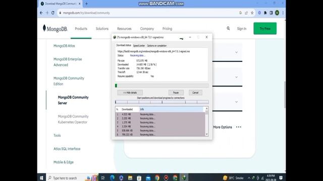Switch to Speed Limiter tab
The height and width of the screenshot is (181, 323).
[139, 46]
